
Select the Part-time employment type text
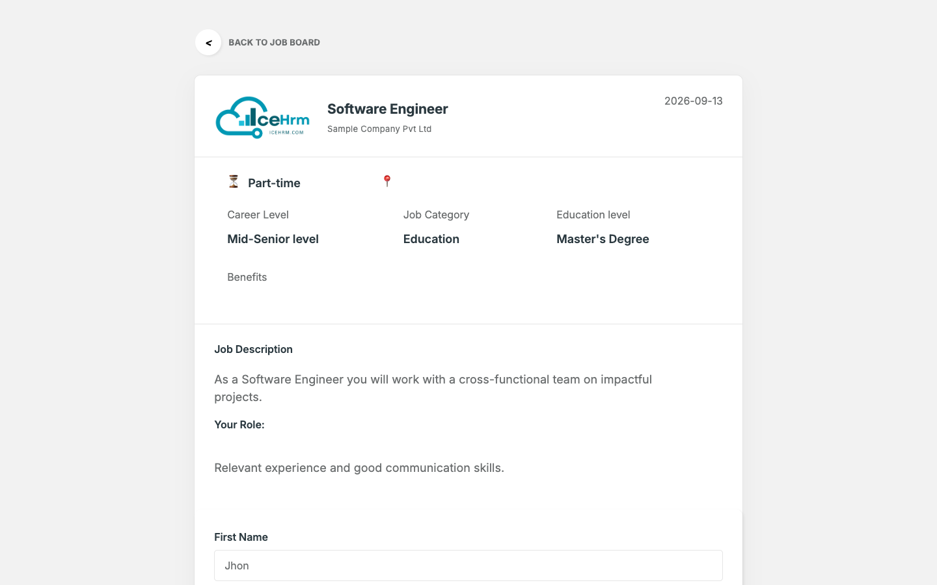point(274,183)
